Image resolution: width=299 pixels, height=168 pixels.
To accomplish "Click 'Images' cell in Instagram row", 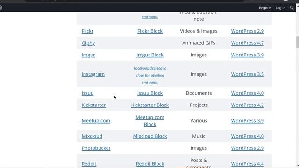I will [x=199, y=74].
